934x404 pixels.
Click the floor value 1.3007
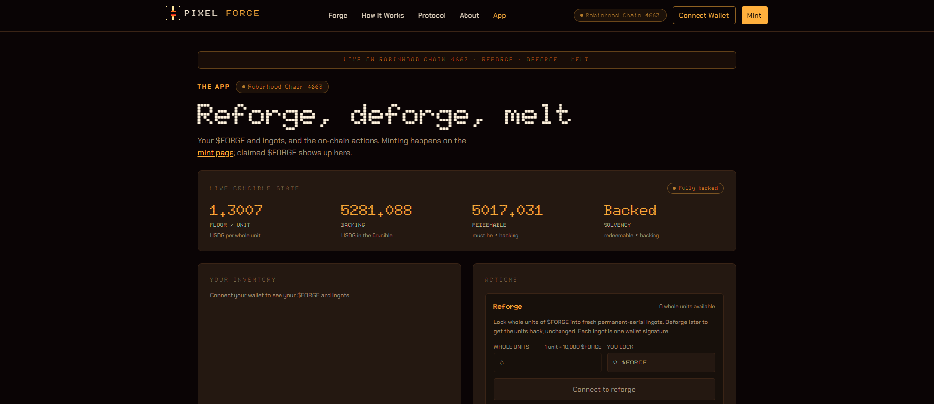(236, 210)
